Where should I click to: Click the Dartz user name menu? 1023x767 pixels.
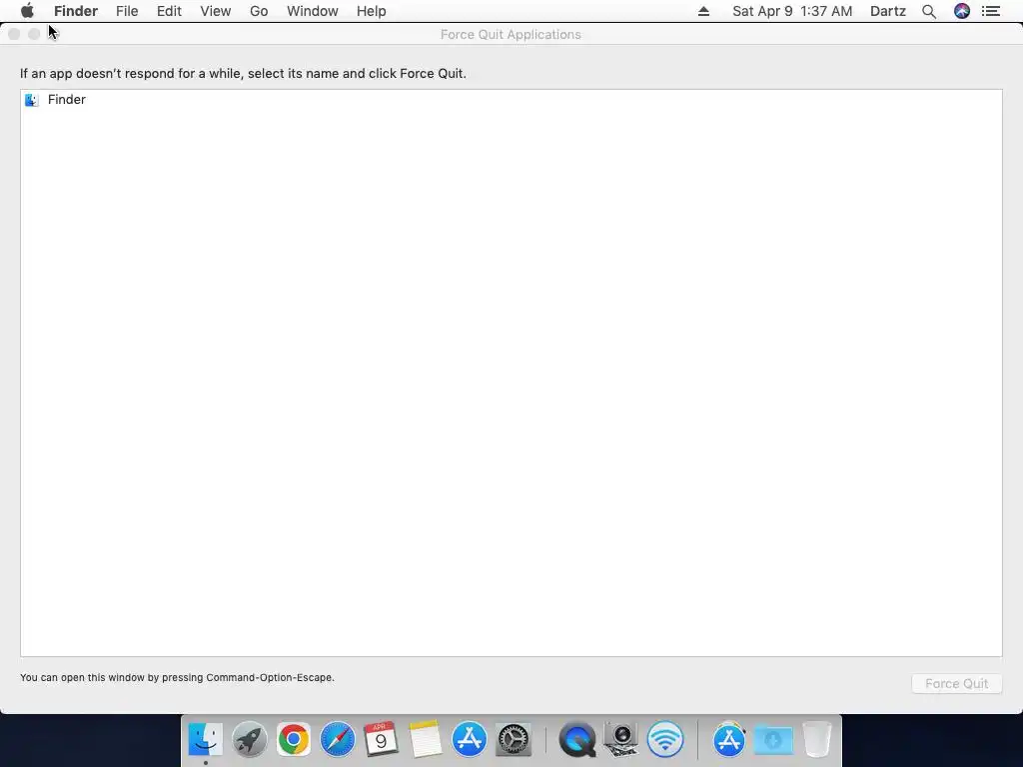coord(888,11)
